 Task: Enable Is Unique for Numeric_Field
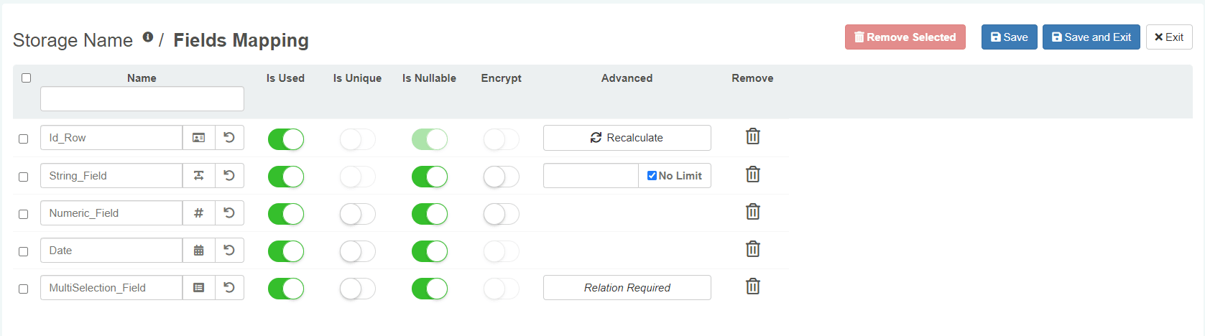coord(358,214)
